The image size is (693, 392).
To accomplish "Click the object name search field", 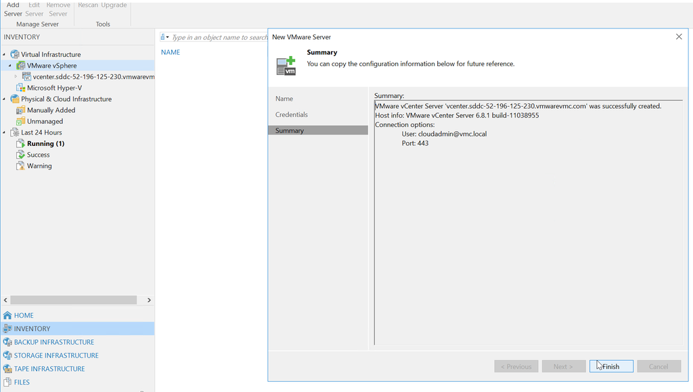I will (220, 37).
